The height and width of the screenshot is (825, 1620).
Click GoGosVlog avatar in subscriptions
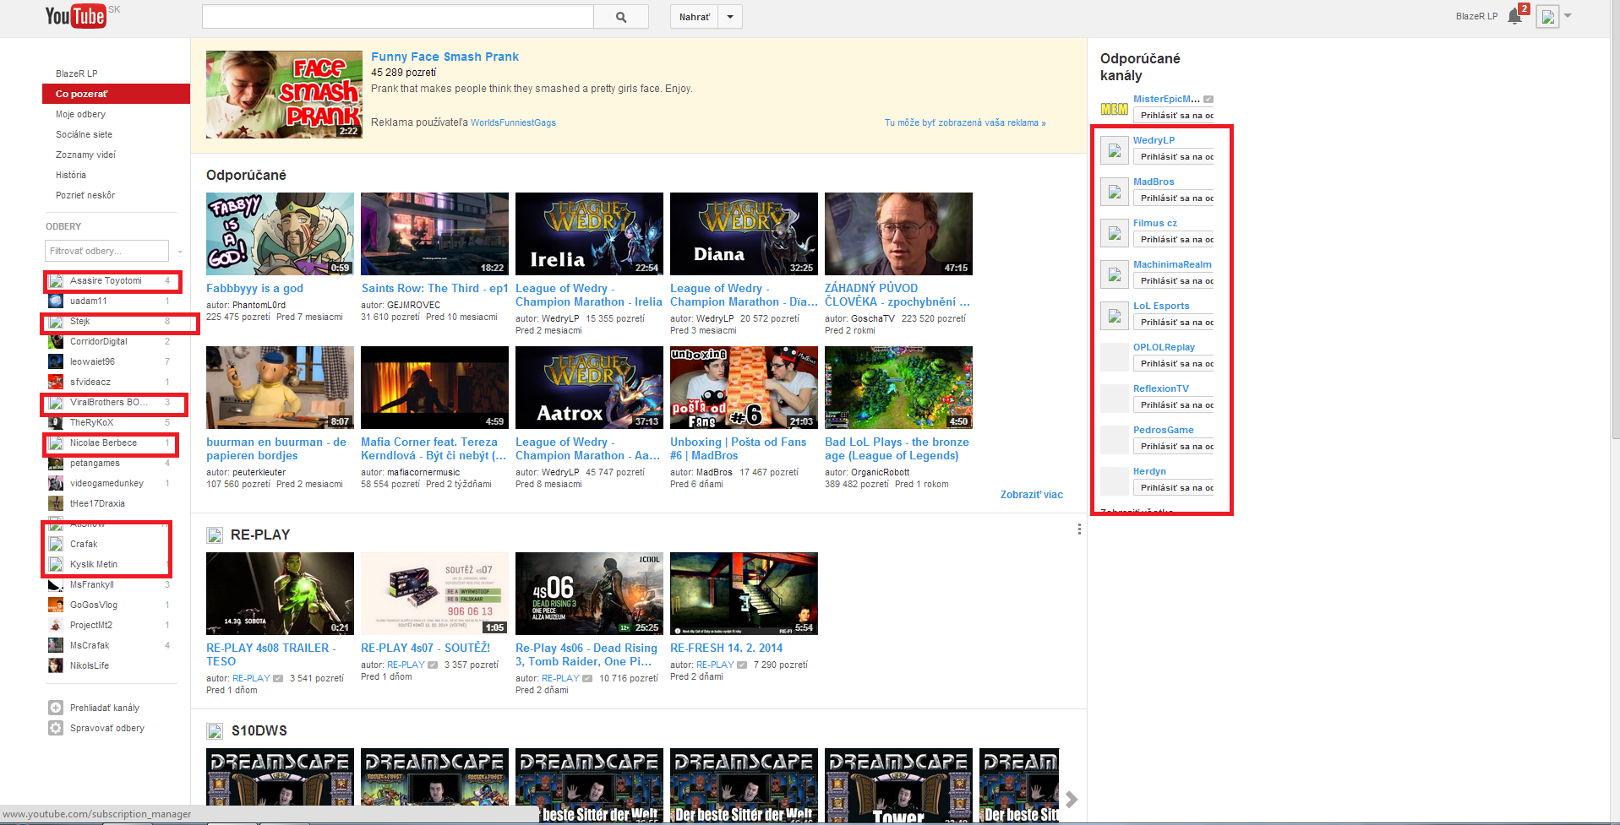click(x=56, y=605)
